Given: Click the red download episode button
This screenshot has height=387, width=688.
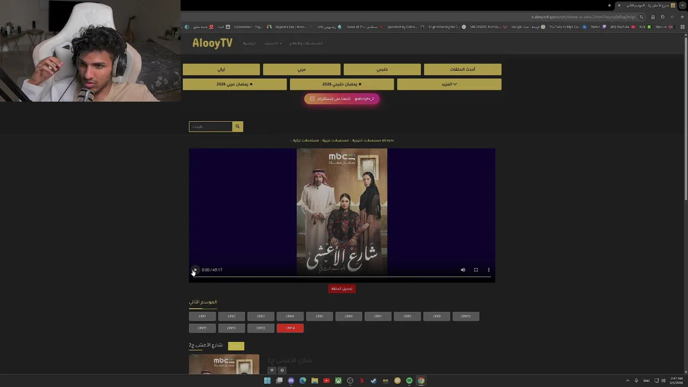Looking at the screenshot, I should 342,289.
